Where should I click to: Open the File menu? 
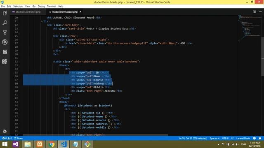pos(3,7)
